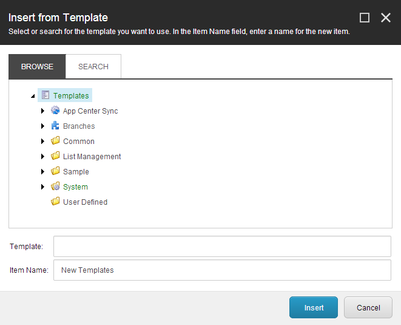
Task: Click the Sample folder icon
Action: (55, 171)
